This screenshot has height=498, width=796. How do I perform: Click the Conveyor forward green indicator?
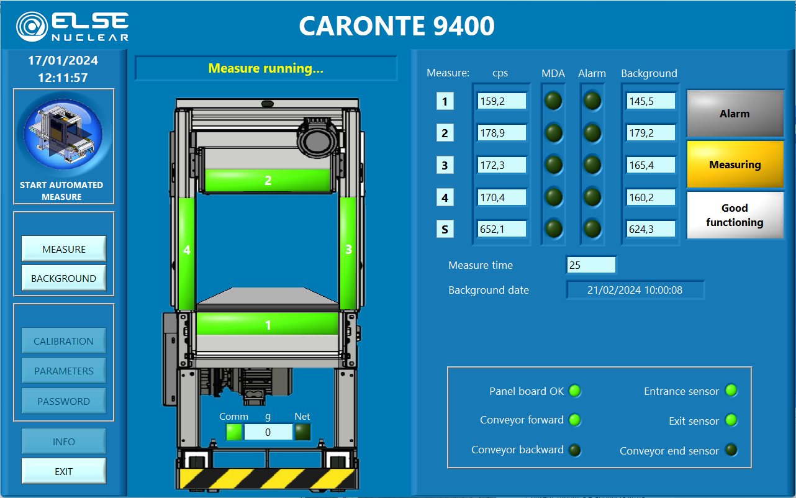(575, 420)
